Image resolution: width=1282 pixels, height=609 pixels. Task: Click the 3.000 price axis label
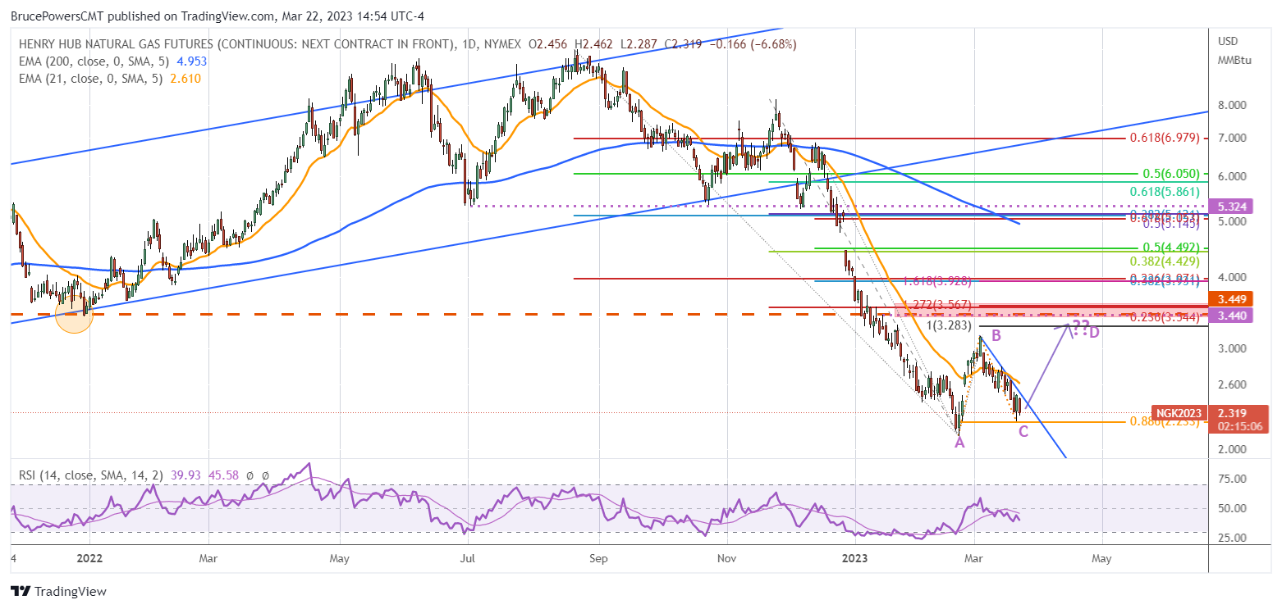tap(1233, 348)
